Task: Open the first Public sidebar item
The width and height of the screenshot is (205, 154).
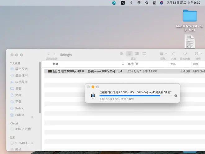Action: point(17,108)
